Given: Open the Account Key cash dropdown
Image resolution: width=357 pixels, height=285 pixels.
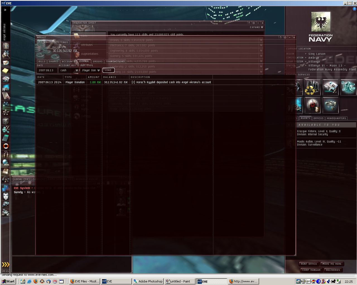Looking at the screenshot, I should click(69, 70).
